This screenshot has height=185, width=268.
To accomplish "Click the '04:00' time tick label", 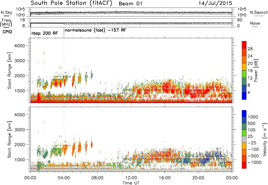I will click(64, 178).
